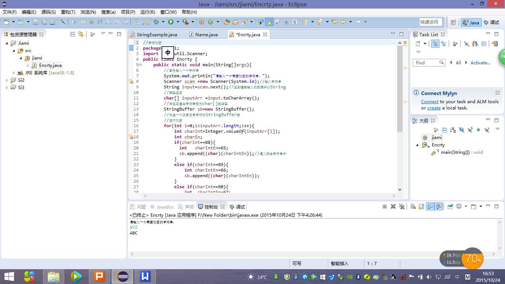Open the package explorer View Menu arrow
The image size is (505, 284).
pyautogui.click(x=103, y=34)
